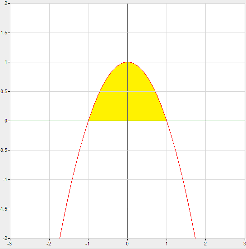Select the y-axis label "-1"
Image resolution: width=246 pixels, height=249 pixels.
[5, 179]
